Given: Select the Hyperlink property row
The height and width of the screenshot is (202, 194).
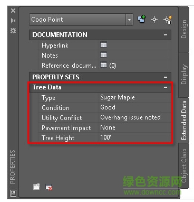Looking at the screenshot, I should (x=104, y=45).
